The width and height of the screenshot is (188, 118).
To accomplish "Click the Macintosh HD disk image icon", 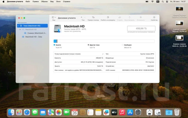I will (x=58, y=29).
